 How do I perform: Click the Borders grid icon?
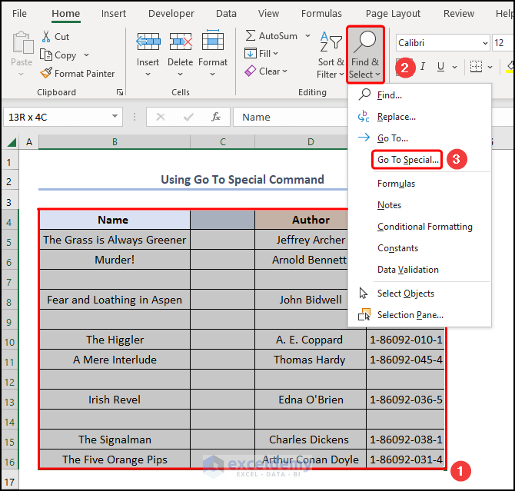tap(476, 67)
